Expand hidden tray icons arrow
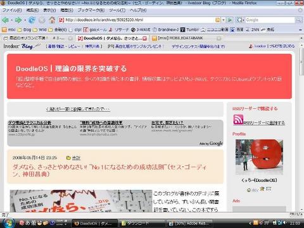The height and width of the screenshot is (228, 304). click(x=250, y=223)
